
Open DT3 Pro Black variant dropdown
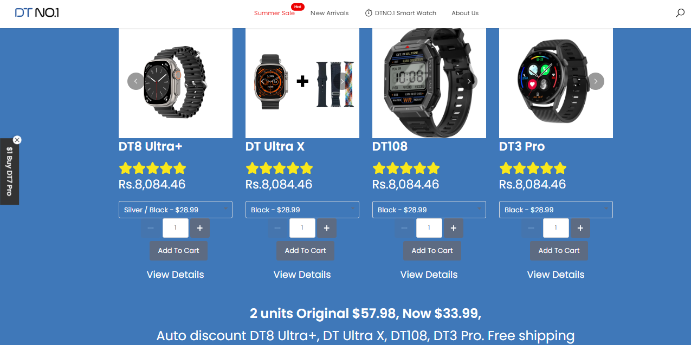(x=556, y=210)
